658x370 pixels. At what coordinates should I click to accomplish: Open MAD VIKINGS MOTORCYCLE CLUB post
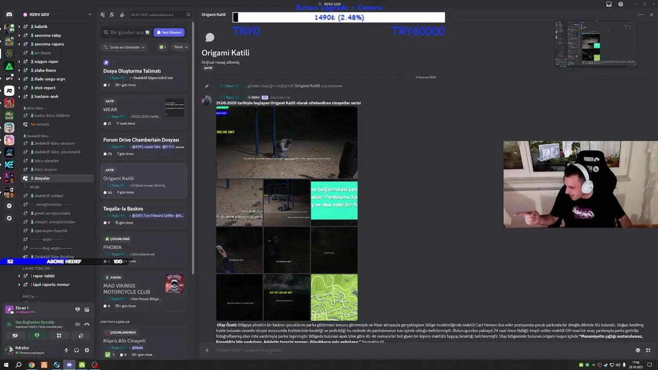pos(143,291)
